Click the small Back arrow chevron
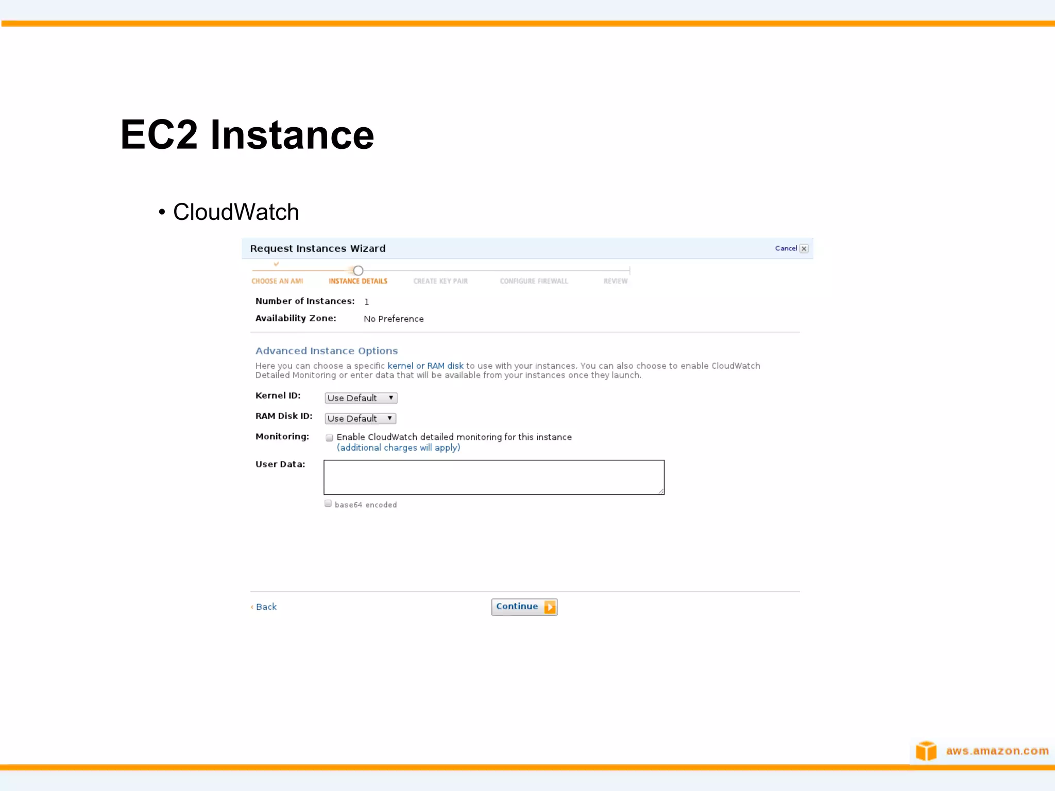This screenshot has width=1055, height=791. [252, 607]
